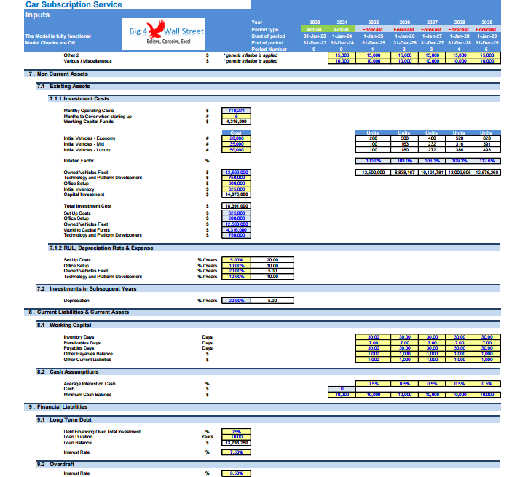This screenshot has width=520, height=477.
Task: Click the green Actual label under 2023
Action: pyautogui.click(x=314, y=30)
